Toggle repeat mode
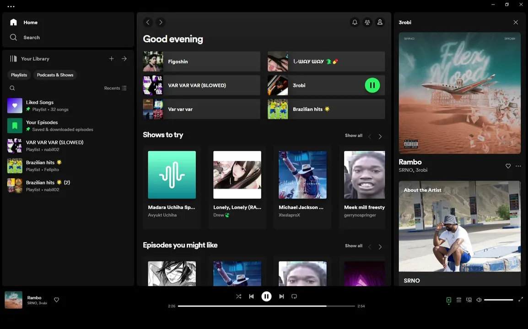This screenshot has height=329, width=528. click(294, 297)
